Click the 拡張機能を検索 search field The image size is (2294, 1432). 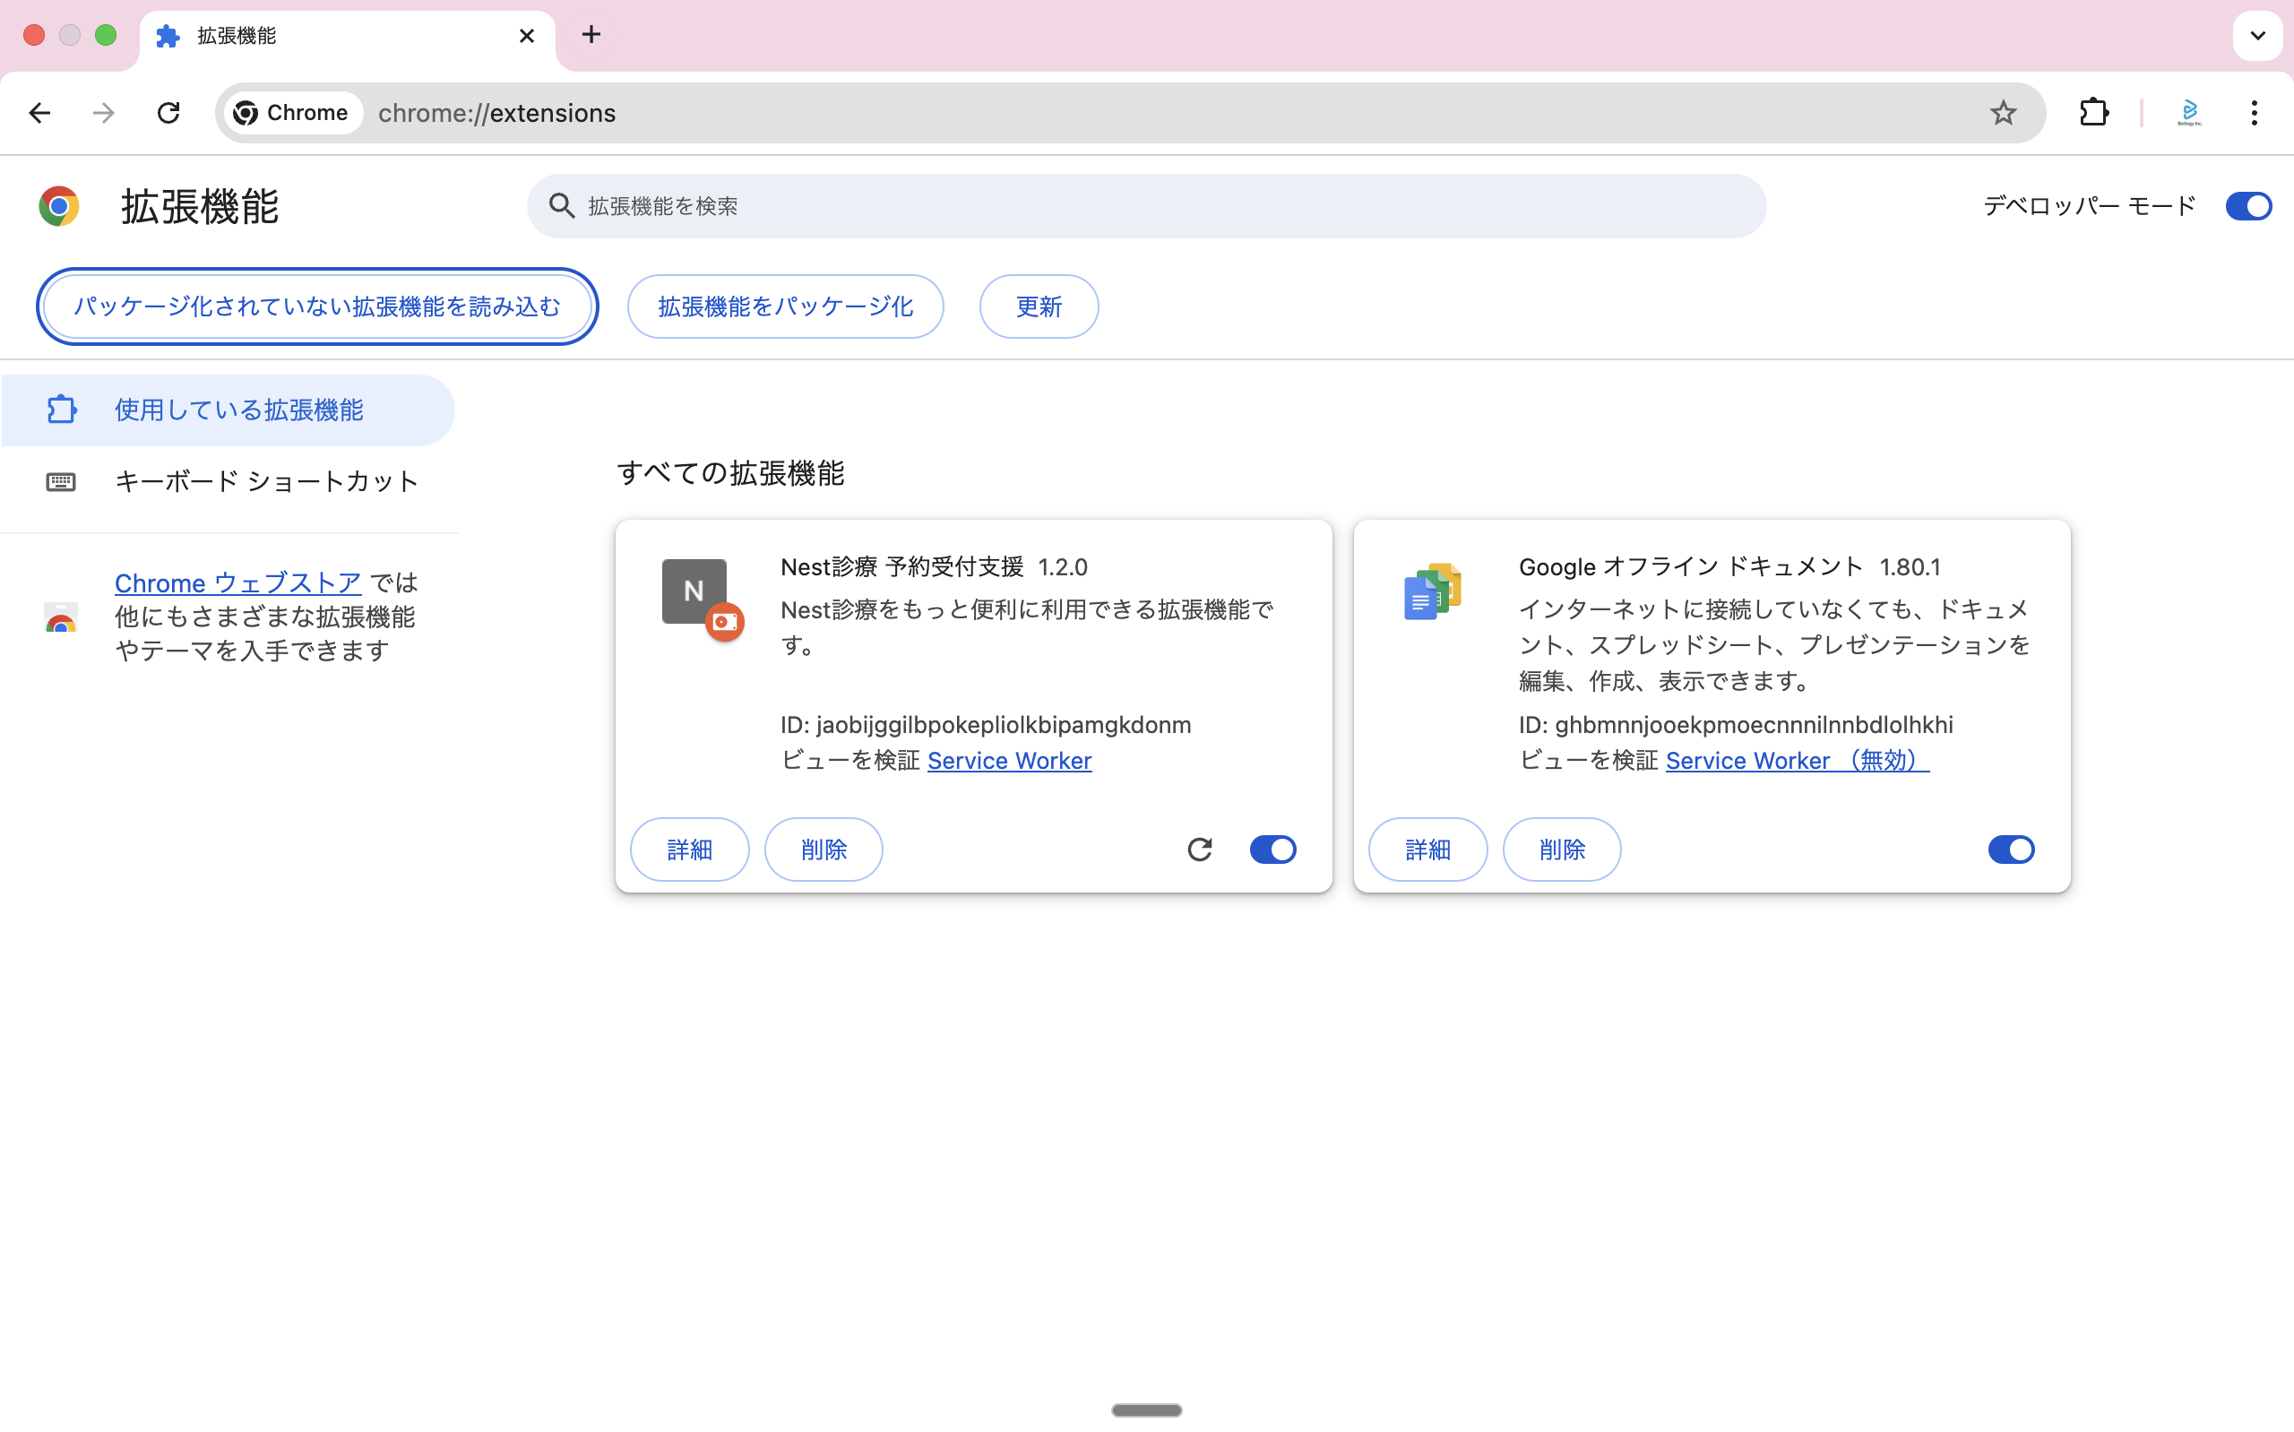point(1145,205)
